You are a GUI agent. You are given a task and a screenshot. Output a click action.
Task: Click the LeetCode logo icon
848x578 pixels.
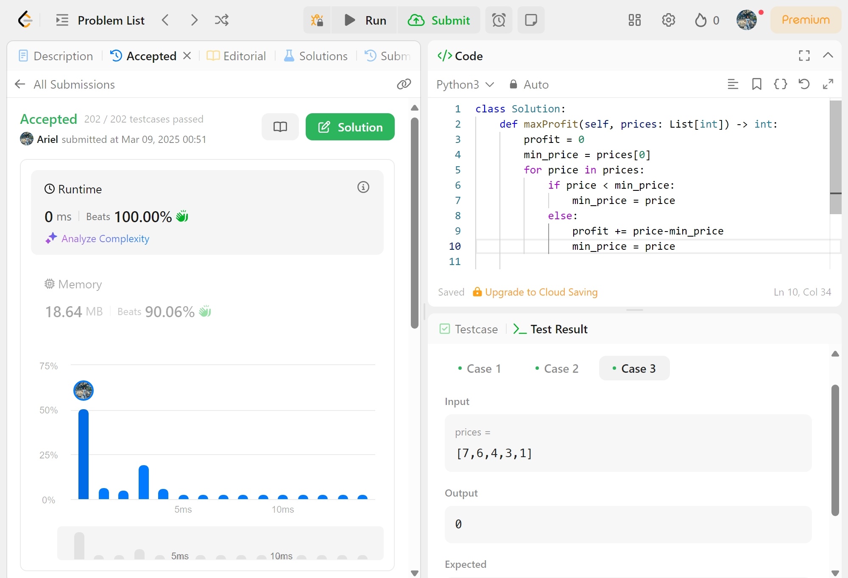tap(25, 20)
